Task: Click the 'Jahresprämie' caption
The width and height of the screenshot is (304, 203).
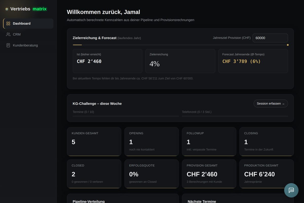Action: [253, 182]
